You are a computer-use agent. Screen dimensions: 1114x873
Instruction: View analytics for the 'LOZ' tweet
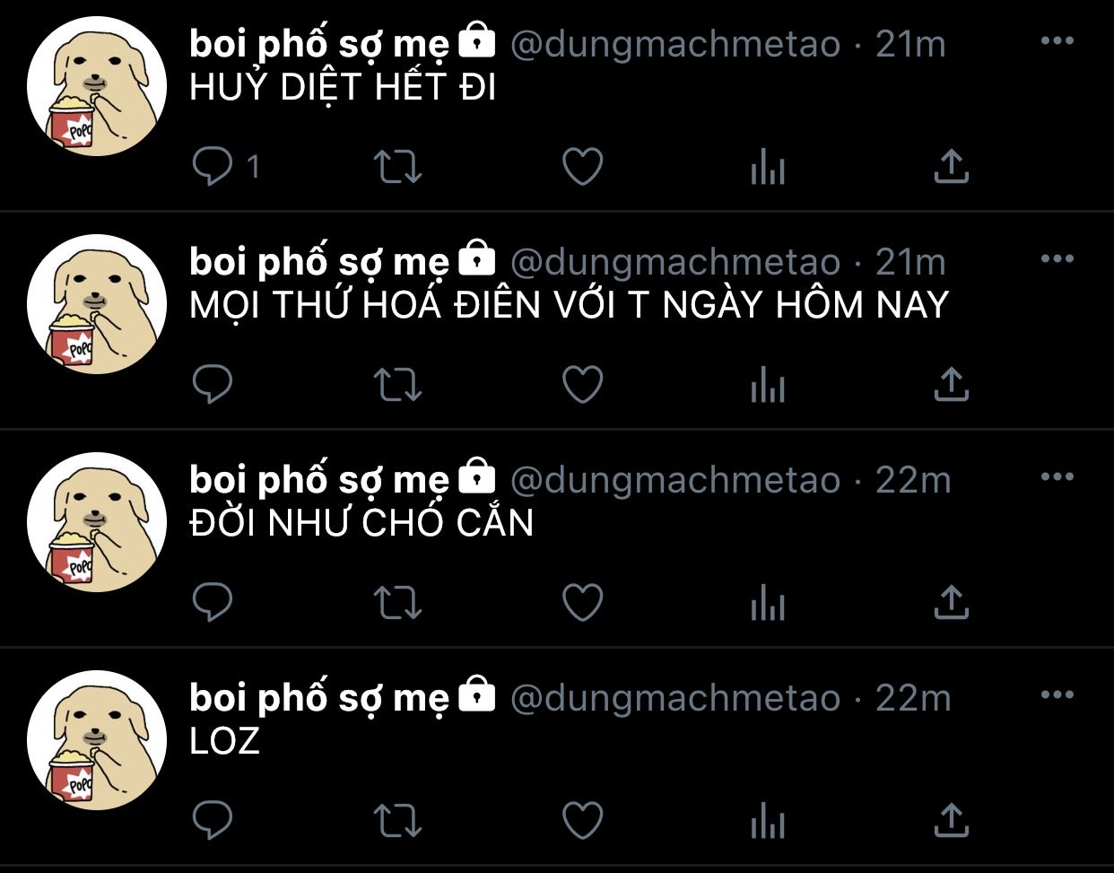click(768, 821)
